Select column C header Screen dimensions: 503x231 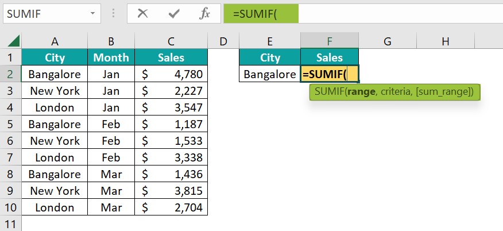171,41
